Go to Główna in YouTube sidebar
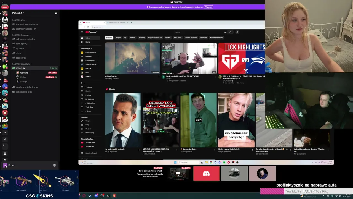The height and width of the screenshot is (199, 353). (90, 38)
